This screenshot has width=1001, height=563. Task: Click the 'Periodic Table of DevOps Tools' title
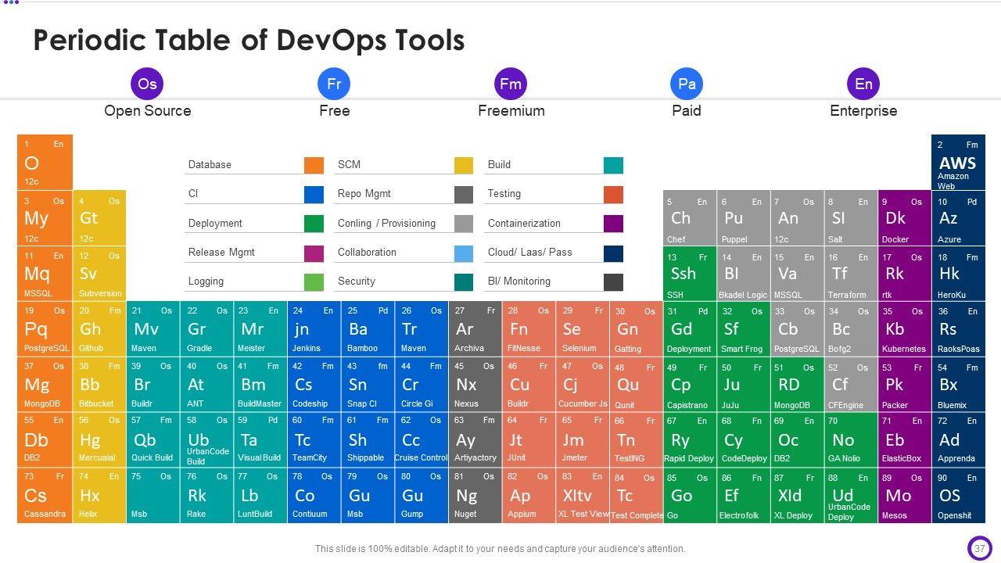click(249, 40)
